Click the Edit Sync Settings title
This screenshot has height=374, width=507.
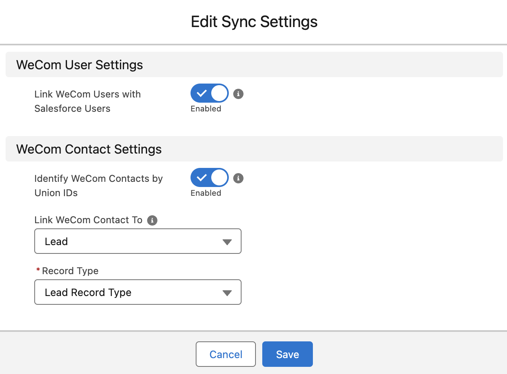point(254,21)
